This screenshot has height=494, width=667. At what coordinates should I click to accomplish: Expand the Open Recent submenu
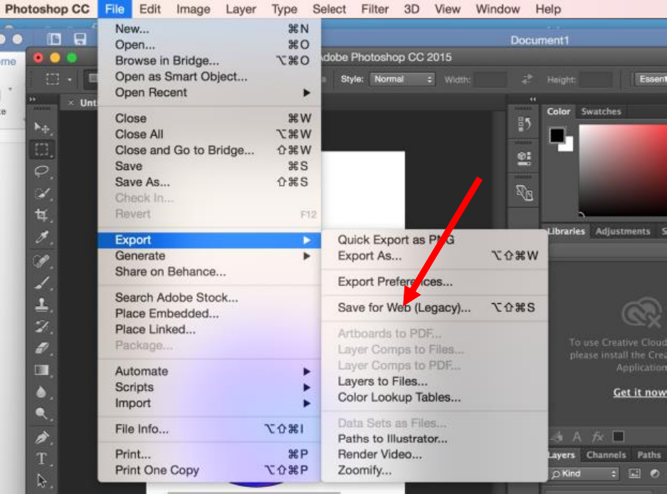click(209, 93)
